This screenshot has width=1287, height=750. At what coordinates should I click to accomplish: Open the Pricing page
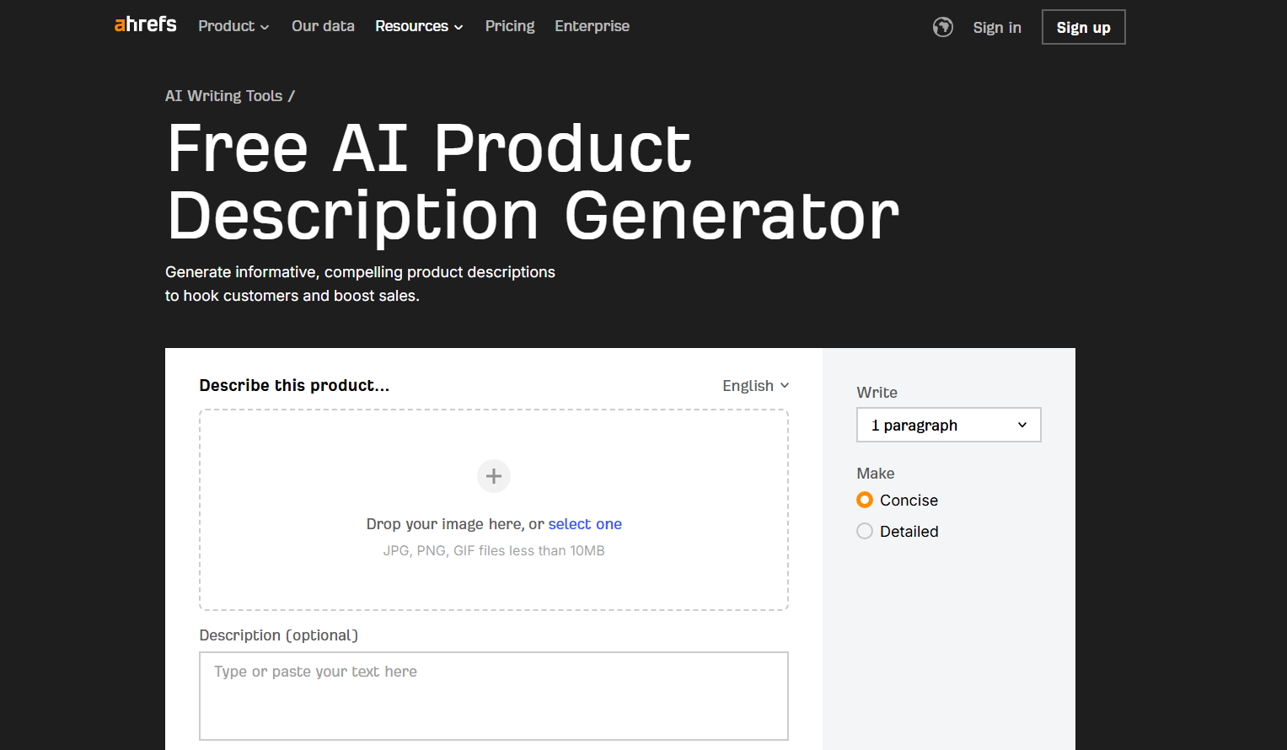[x=510, y=26]
